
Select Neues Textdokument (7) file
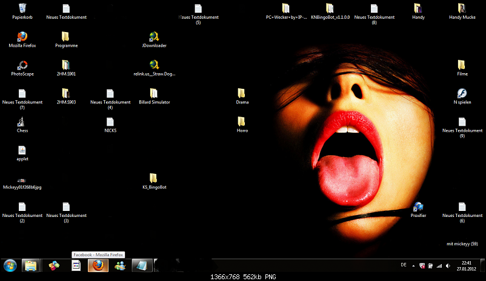point(22,99)
